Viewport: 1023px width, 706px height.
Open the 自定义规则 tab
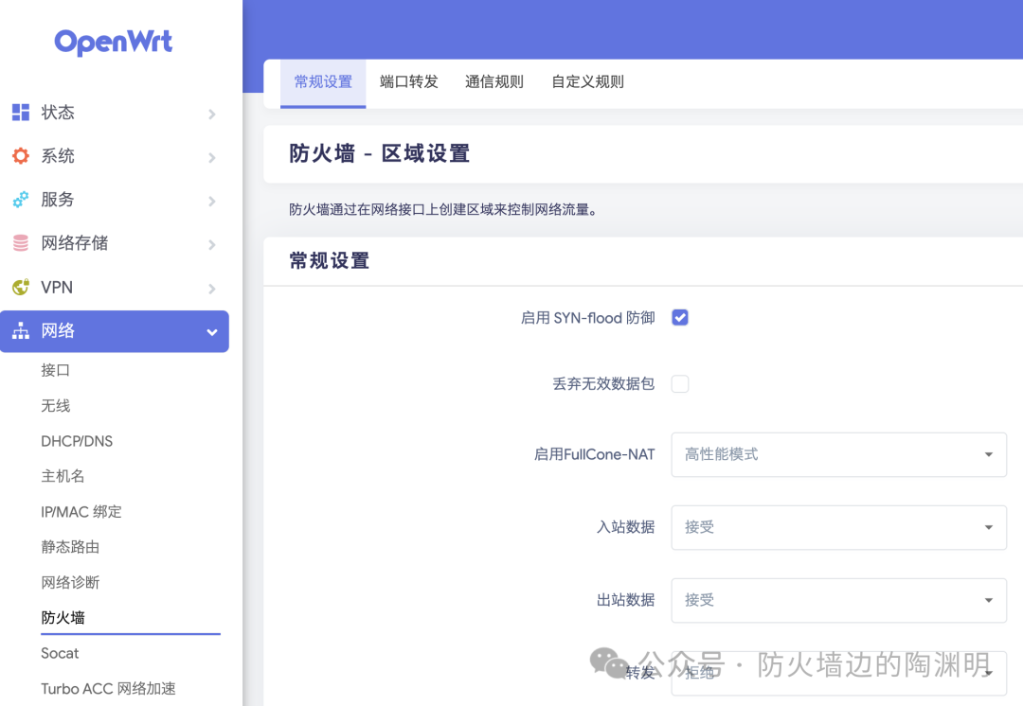(x=588, y=82)
